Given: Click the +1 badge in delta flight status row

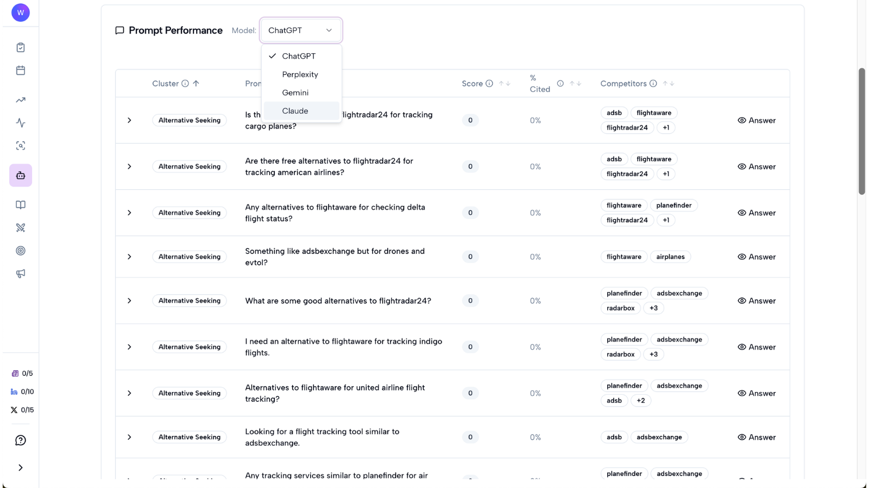Looking at the screenshot, I should coord(666,220).
